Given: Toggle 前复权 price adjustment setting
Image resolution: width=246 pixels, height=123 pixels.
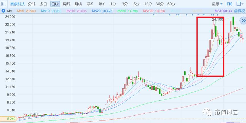Looking at the screenshot, I should [239, 11].
